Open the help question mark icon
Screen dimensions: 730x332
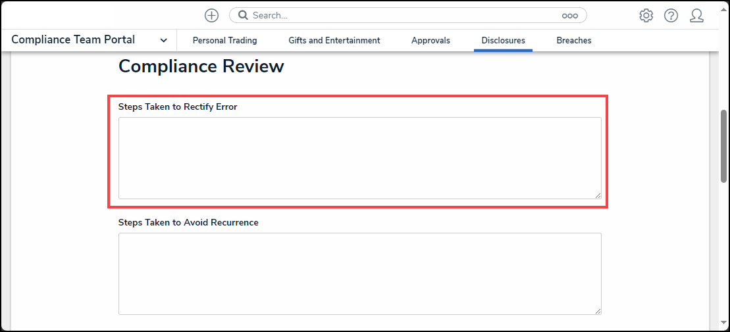pyautogui.click(x=671, y=16)
